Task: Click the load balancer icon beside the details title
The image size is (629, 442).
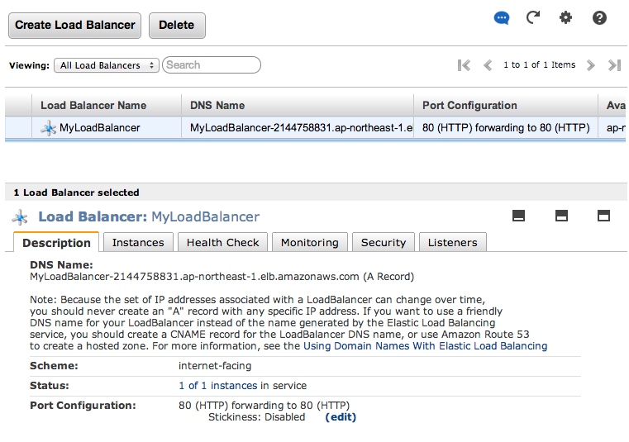Action: pyautogui.click(x=20, y=217)
